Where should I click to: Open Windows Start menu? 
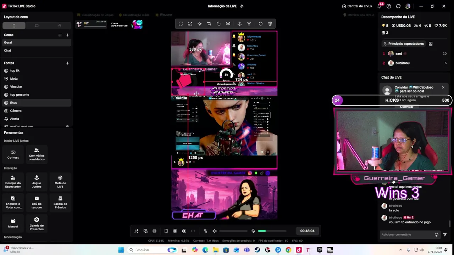[x=121, y=250]
